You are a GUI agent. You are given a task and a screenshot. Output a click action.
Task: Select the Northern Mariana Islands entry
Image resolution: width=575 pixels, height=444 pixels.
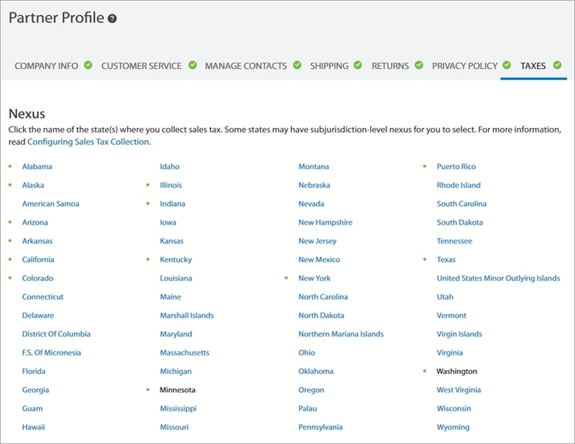click(341, 334)
